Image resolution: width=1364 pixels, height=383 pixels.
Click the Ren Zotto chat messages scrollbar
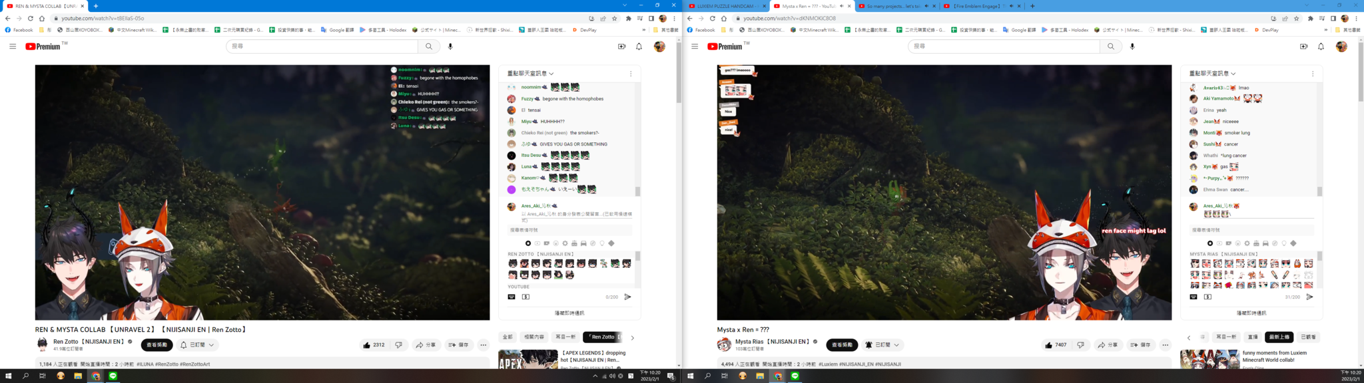pyautogui.click(x=637, y=191)
